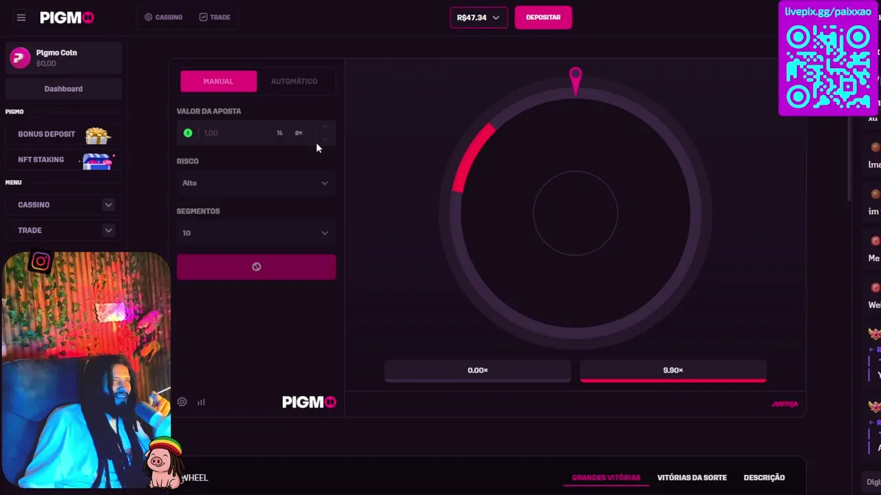Switch to Automático betting mode
881x495 pixels.
294,81
